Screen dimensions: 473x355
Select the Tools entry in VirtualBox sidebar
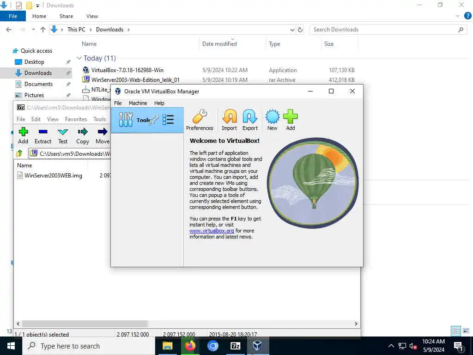click(147, 120)
